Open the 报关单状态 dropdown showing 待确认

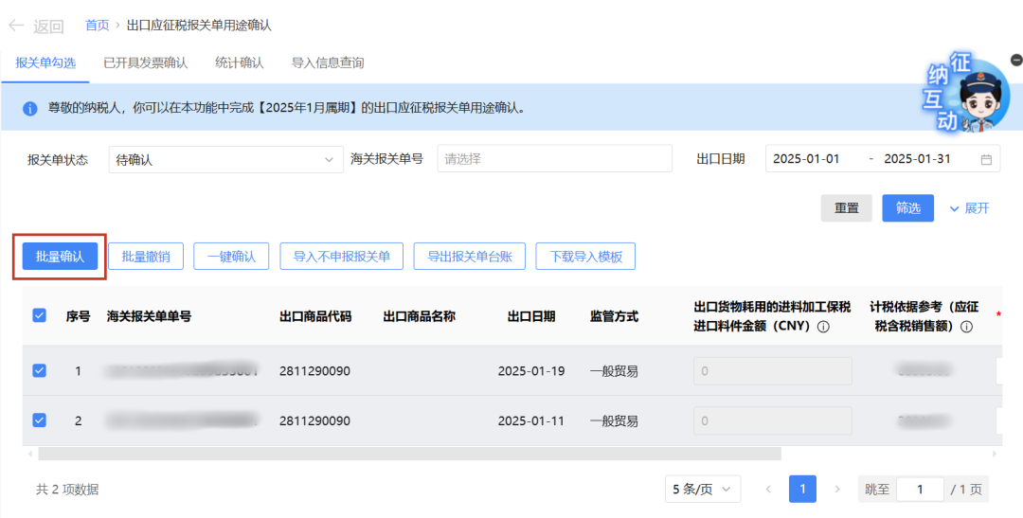[x=225, y=159]
